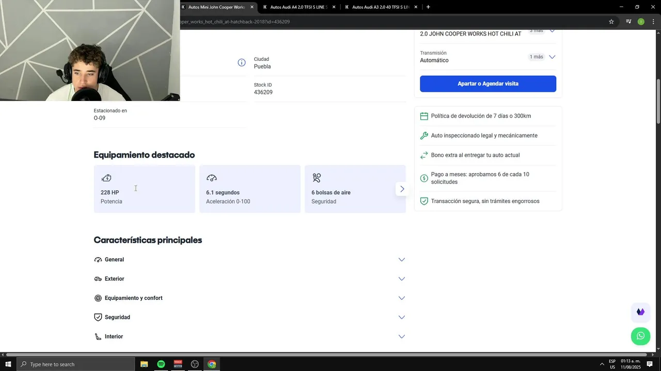The width and height of the screenshot is (661, 371).
Task: Click the 6.1 segundos Aceleración card
Action: pyautogui.click(x=250, y=189)
